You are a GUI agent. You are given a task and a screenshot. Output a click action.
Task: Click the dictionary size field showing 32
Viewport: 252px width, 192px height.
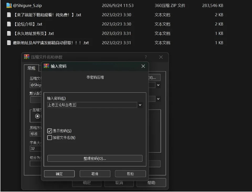click(x=36, y=149)
